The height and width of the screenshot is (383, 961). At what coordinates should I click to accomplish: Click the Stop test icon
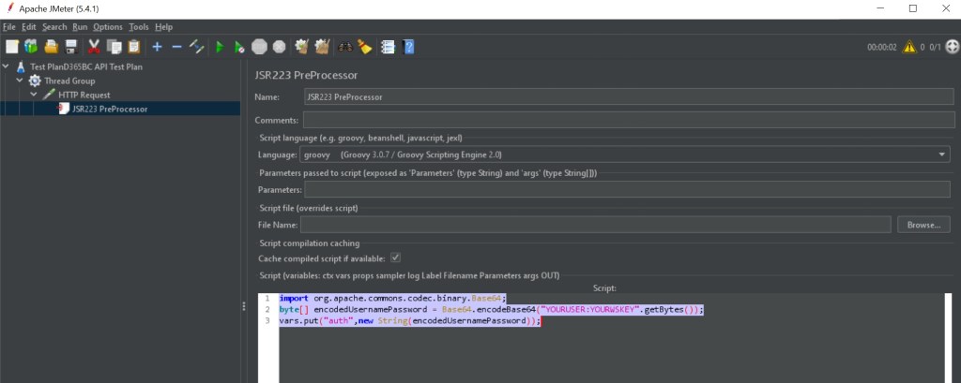(x=259, y=46)
